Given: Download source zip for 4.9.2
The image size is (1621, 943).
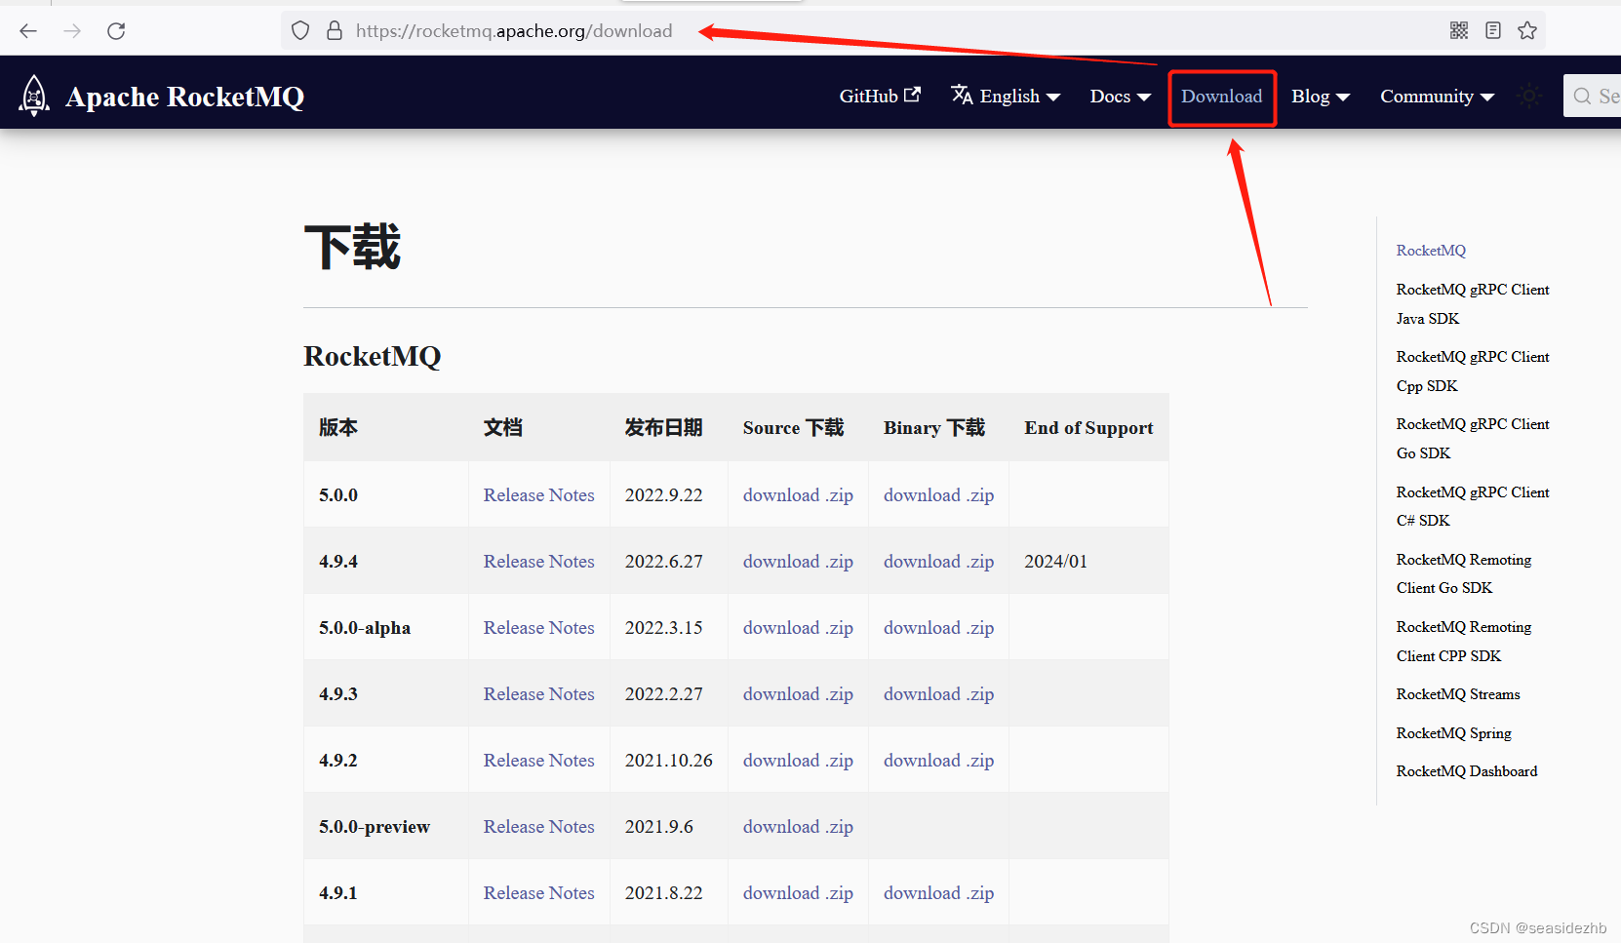Looking at the screenshot, I should tap(798, 761).
